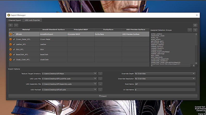
Task: Click the remove material minus icon
Action: [16, 25]
